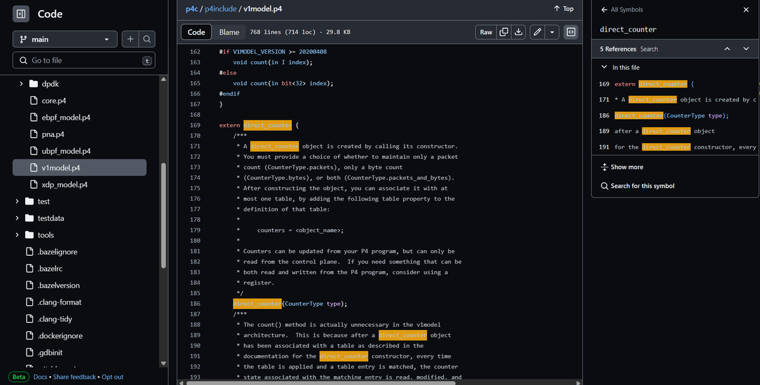This screenshot has width=760, height=385.
Task: Open .dockerignore file
Action: pos(60,336)
